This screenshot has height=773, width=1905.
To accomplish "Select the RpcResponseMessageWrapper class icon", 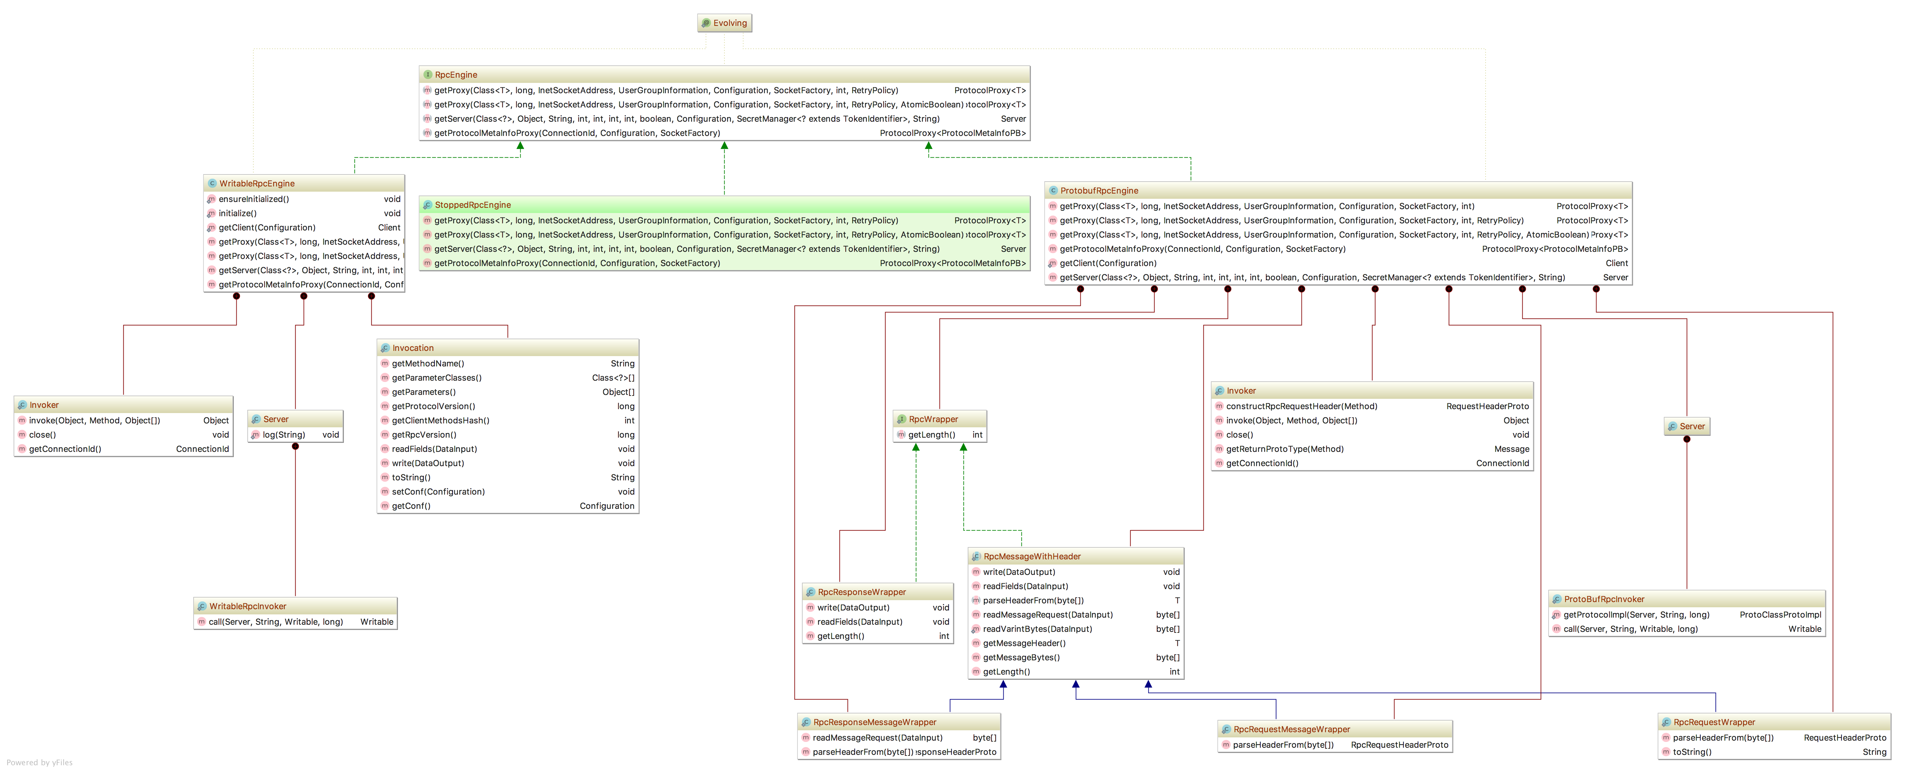I will tap(806, 722).
